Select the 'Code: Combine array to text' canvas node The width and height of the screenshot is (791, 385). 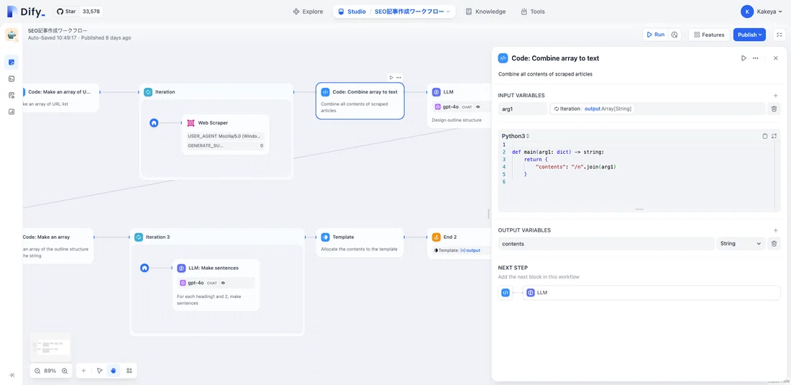pos(360,101)
